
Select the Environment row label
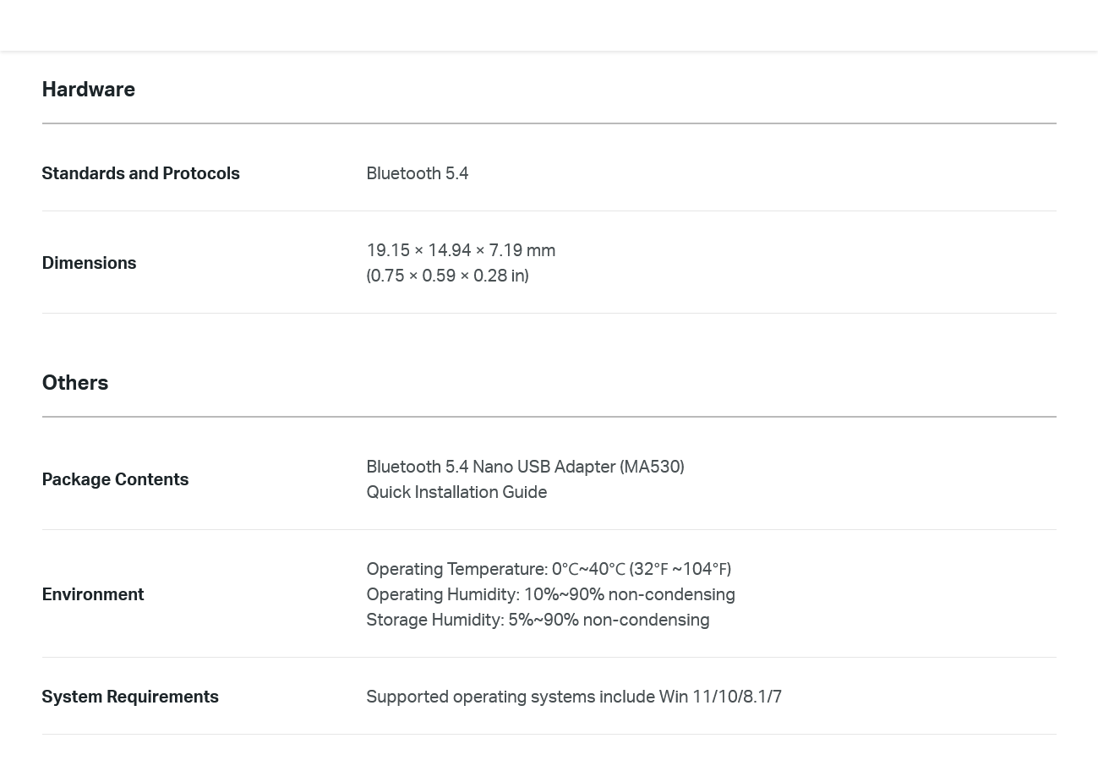tap(93, 594)
